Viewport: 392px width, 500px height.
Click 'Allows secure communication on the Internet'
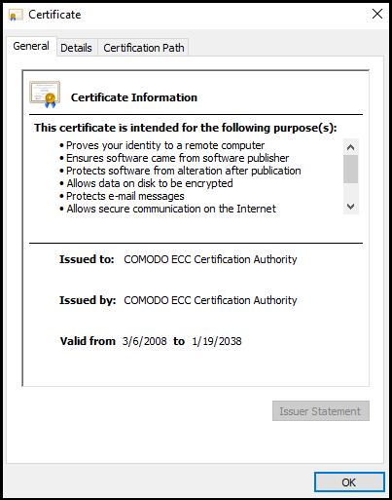click(x=171, y=209)
